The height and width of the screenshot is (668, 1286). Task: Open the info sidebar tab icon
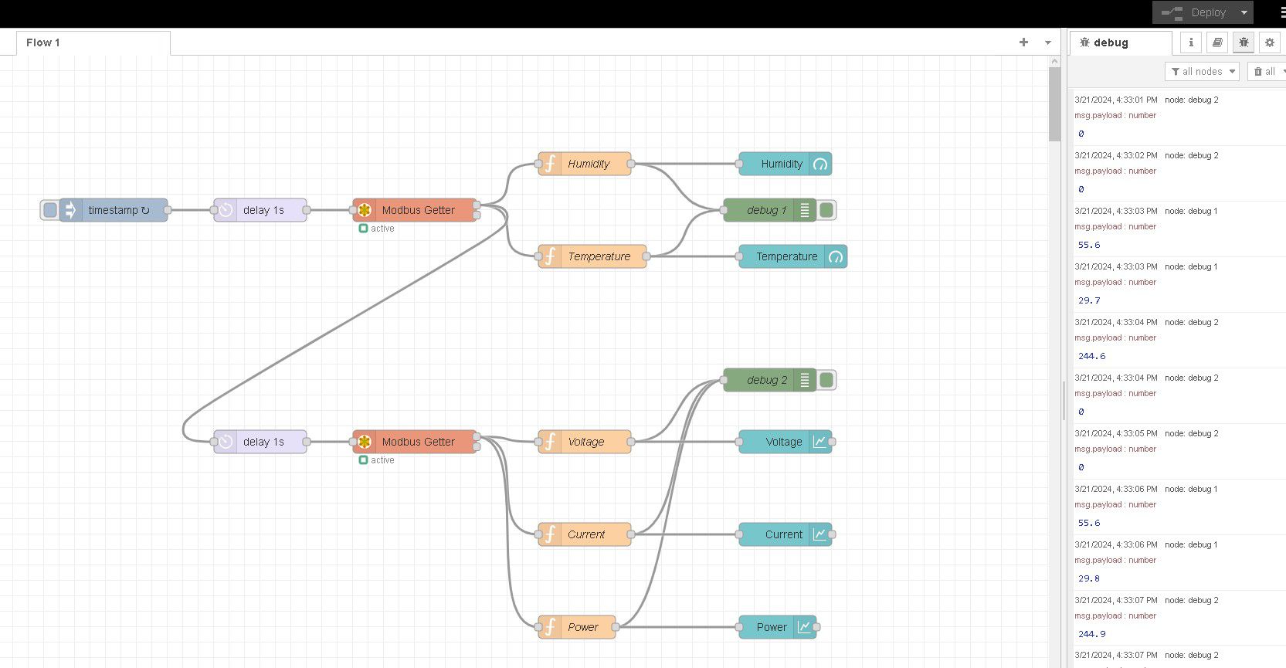(x=1191, y=42)
